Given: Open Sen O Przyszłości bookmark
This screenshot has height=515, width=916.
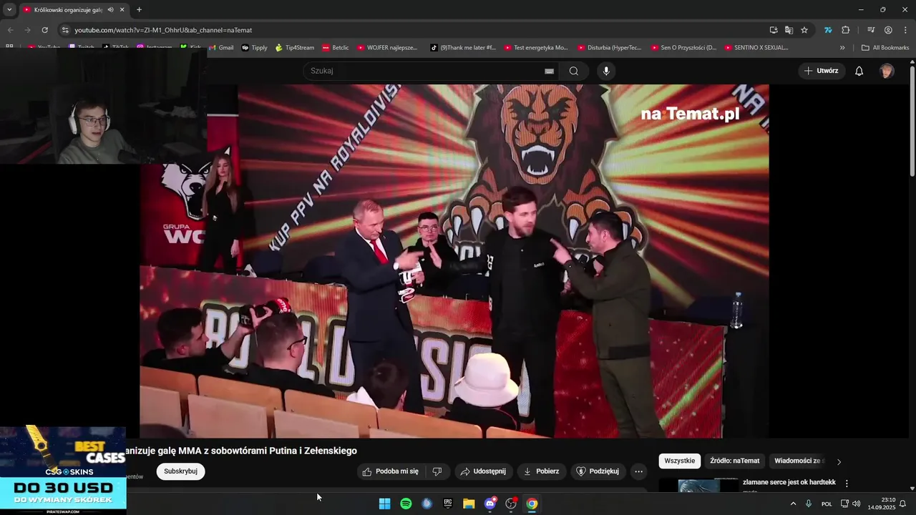Looking at the screenshot, I should (x=683, y=48).
